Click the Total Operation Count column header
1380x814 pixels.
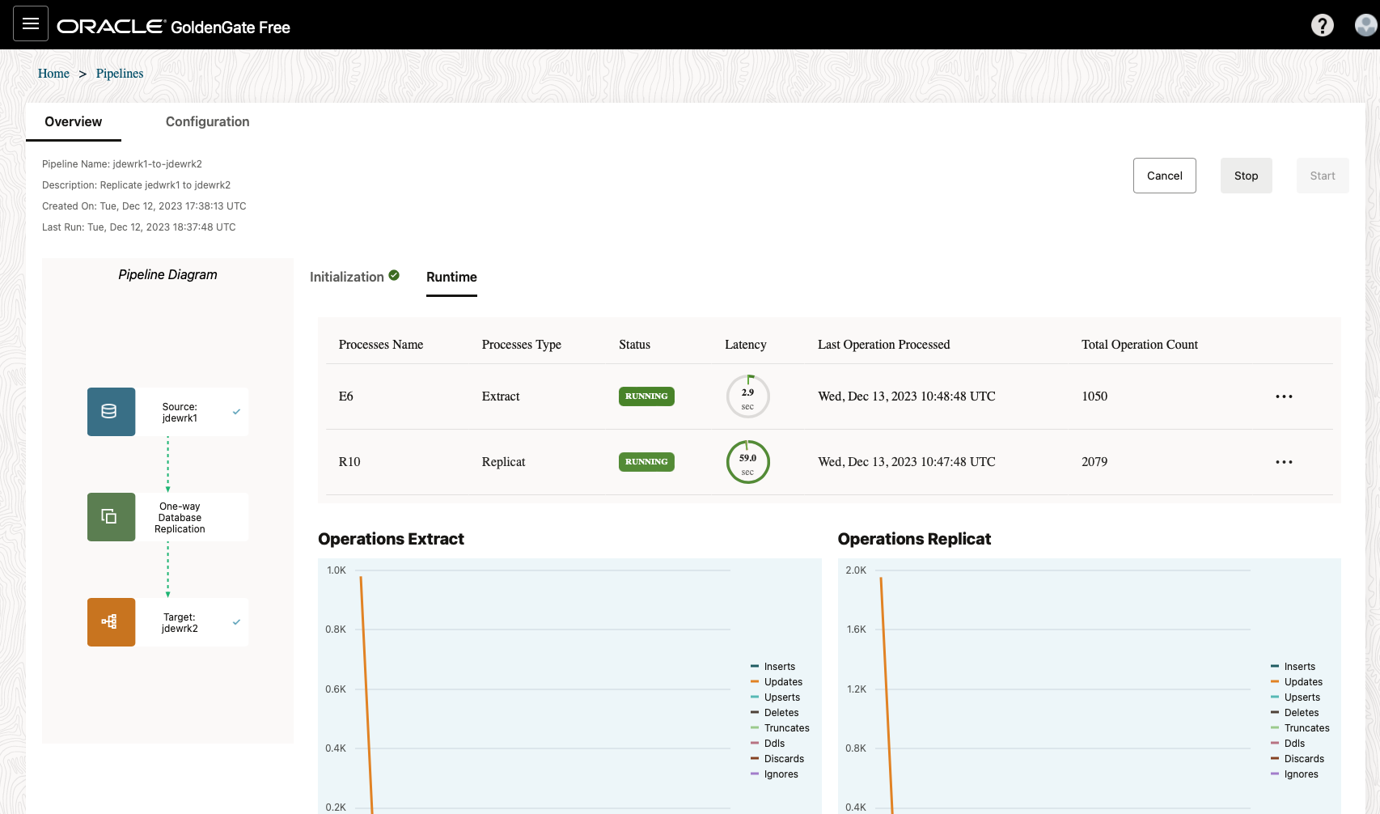(1140, 345)
